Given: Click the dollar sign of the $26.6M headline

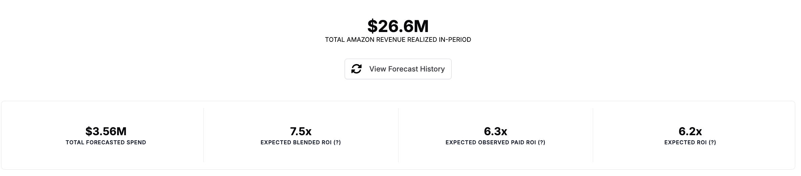Looking at the screenshot, I should coord(372,26).
